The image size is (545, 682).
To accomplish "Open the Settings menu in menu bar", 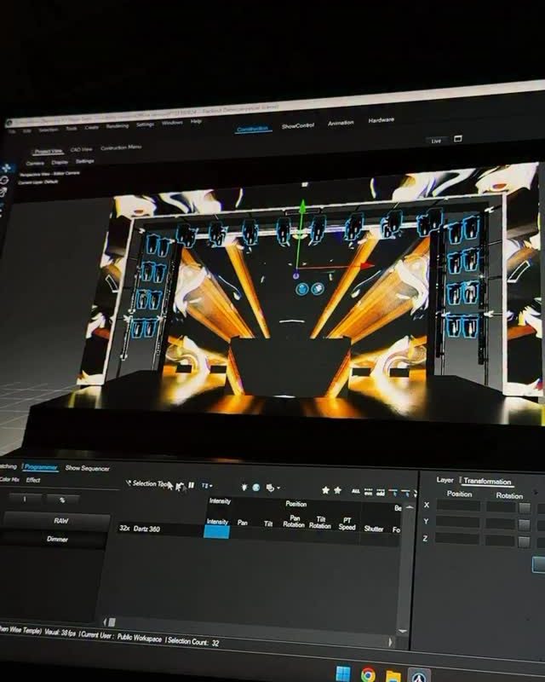I will coord(145,124).
